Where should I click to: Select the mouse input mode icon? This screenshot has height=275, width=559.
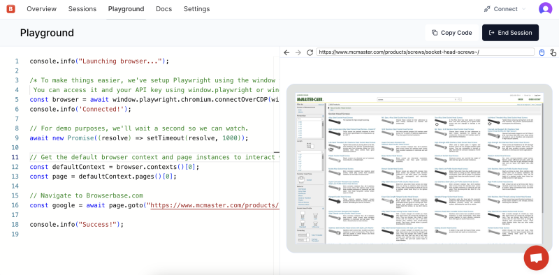(x=542, y=52)
